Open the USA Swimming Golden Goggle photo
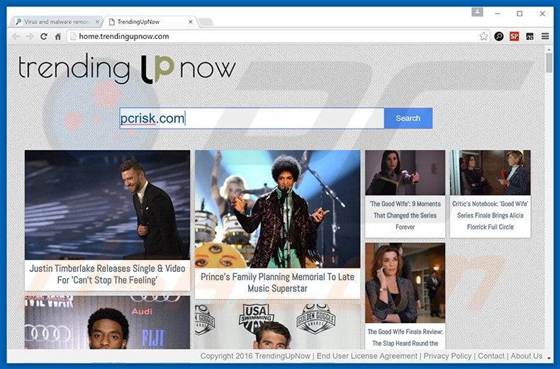Image resolution: width=560 pixels, height=369 pixels. pos(277,327)
